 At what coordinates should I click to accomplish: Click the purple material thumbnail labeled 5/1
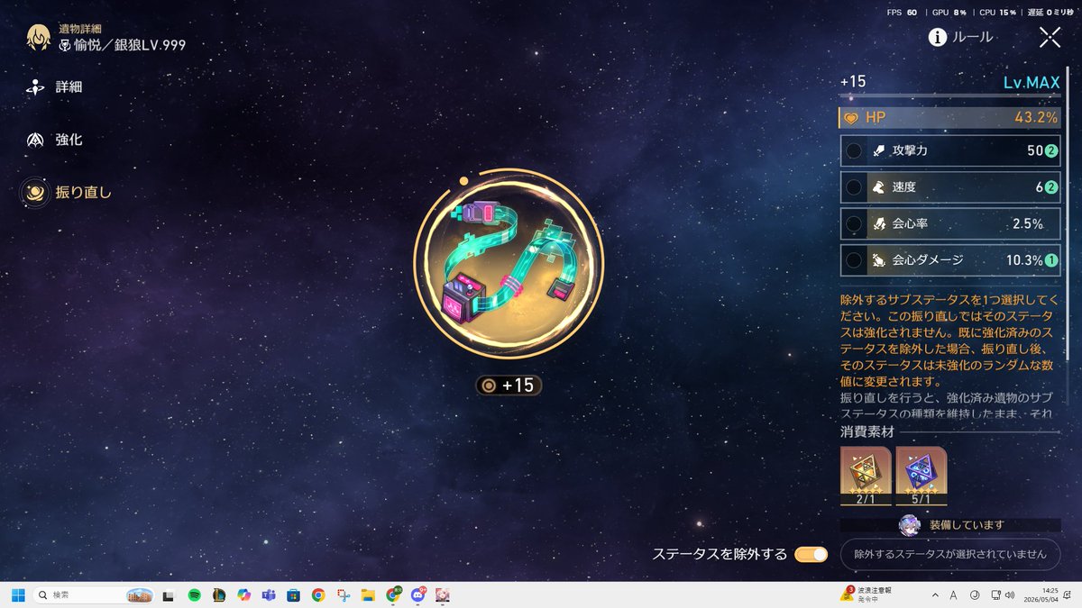coord(921,476)
